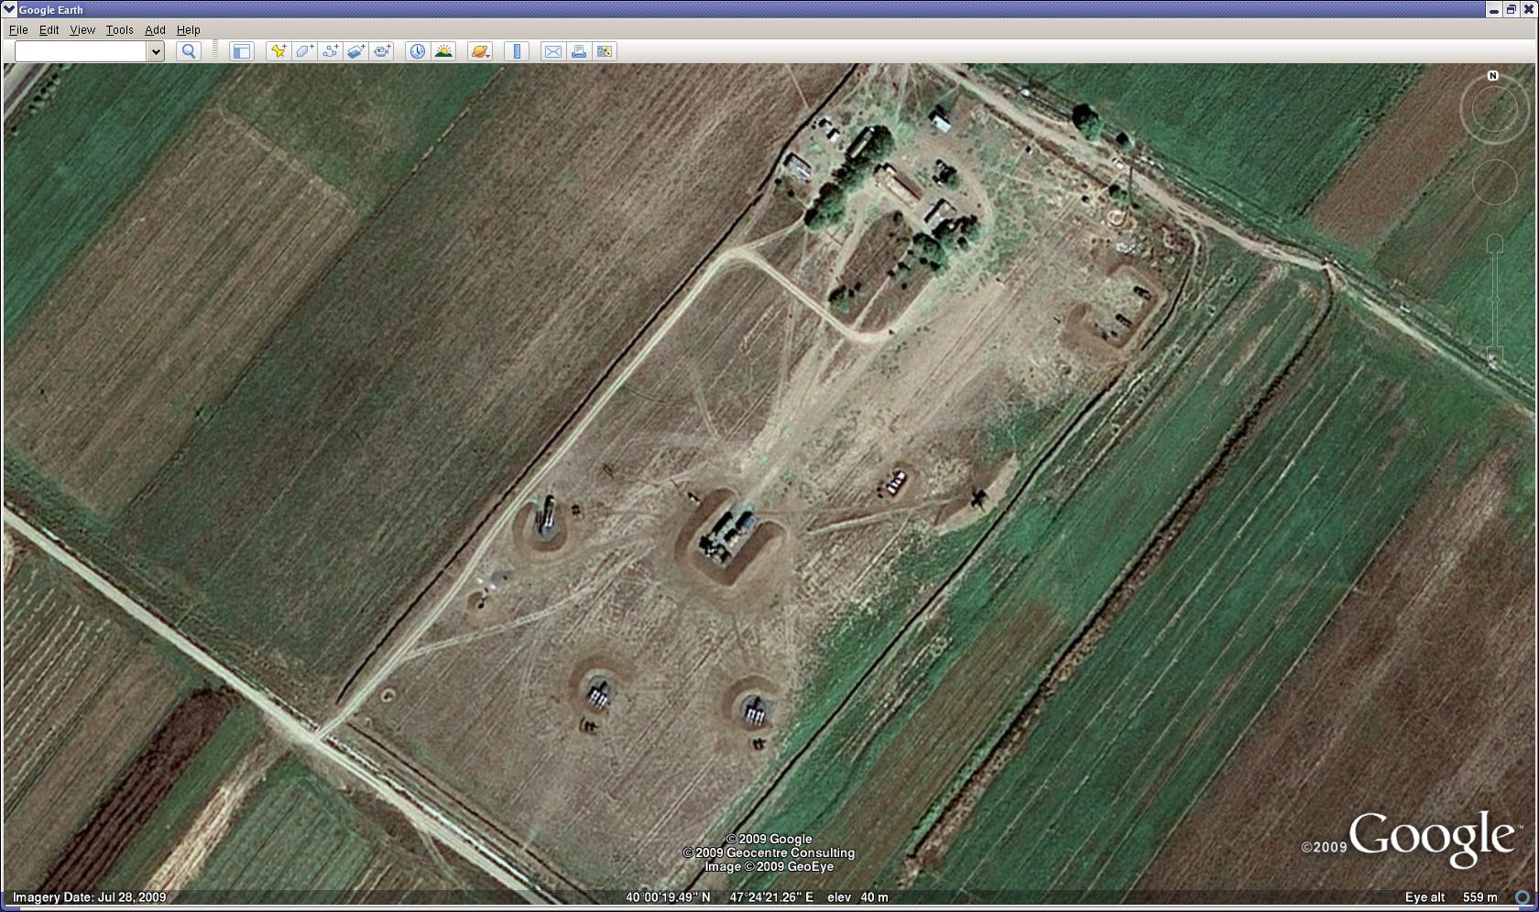Toggle historical imagery clock button

[418, 51]
